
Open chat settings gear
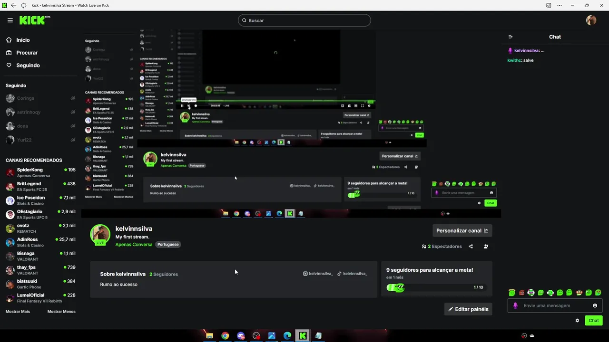pyautogui.click(x=577, y=321)
